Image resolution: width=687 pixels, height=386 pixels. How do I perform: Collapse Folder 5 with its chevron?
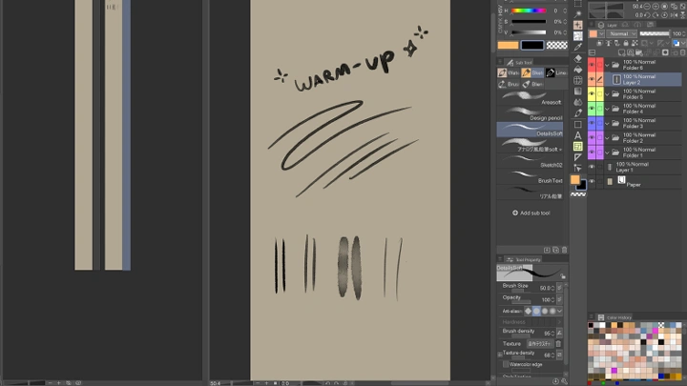coord(607,94)
